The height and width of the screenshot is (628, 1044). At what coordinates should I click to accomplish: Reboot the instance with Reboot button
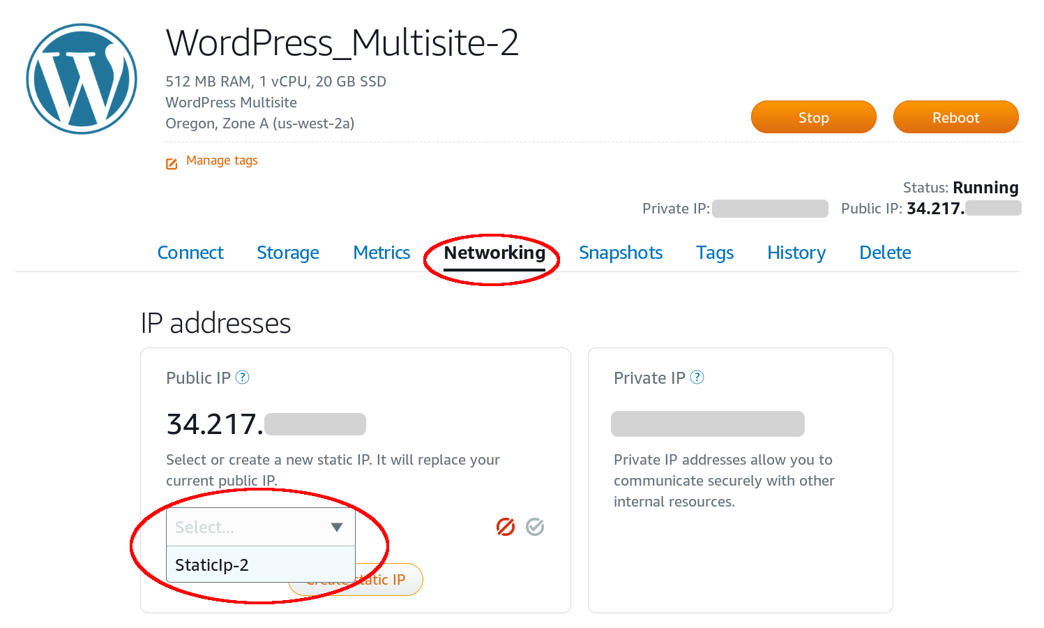point(956,117)
